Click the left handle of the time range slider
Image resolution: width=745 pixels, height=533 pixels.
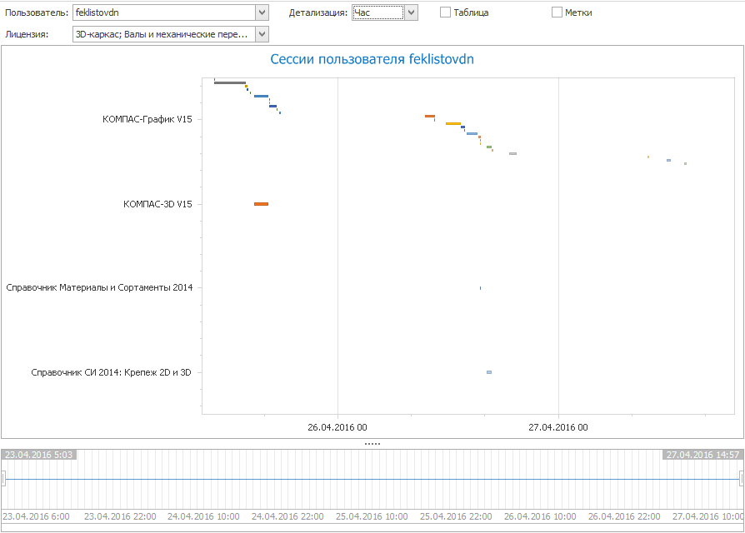(x=3, y=478)
